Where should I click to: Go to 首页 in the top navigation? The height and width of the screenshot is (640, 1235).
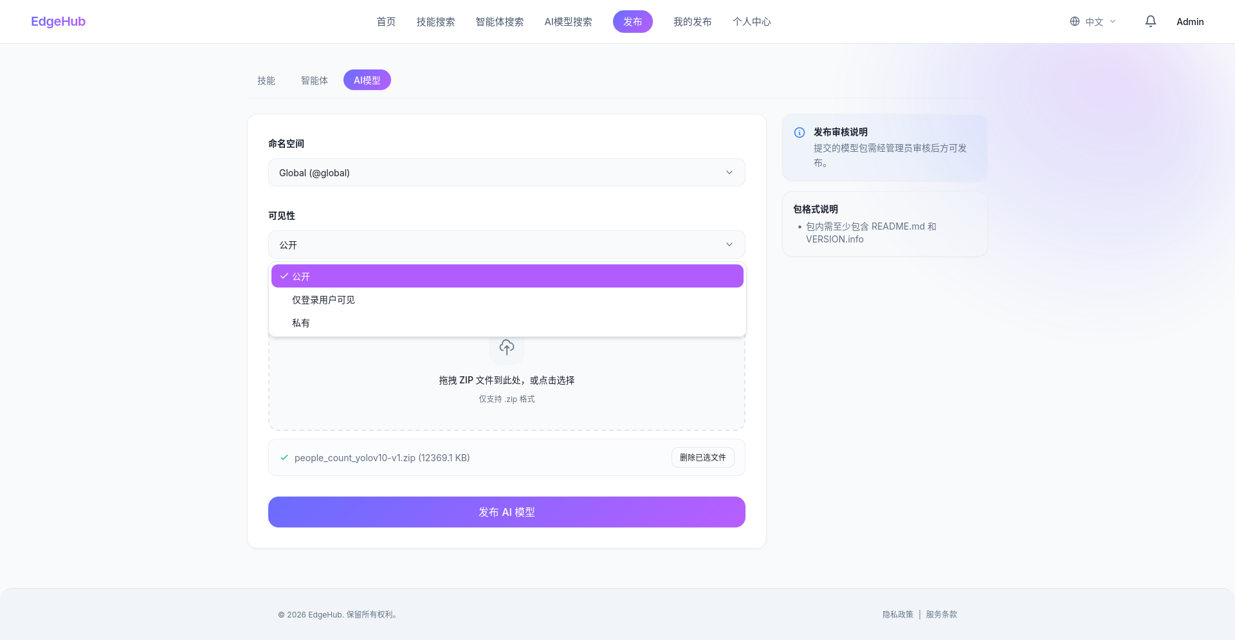386,22
